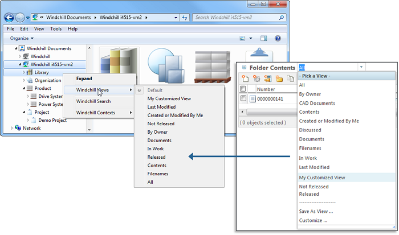Select Demo Project in the tree
399x235 pixels.
point(52,120)
